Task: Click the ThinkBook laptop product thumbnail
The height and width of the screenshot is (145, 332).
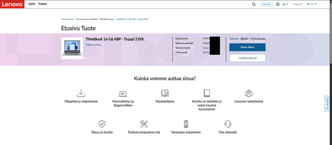Action: click(x=72, y=48)
